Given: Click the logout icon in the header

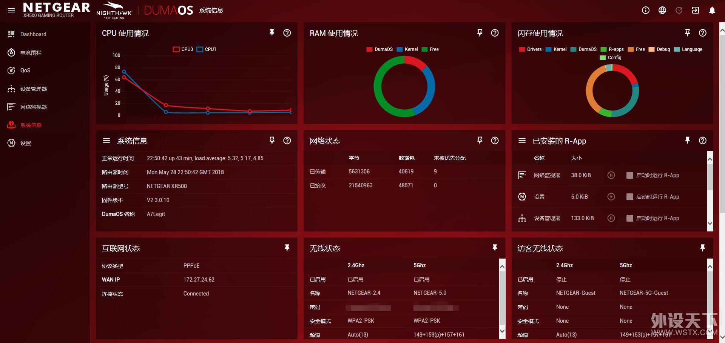Looking at the screenshot, I should (x=696, y=10).
